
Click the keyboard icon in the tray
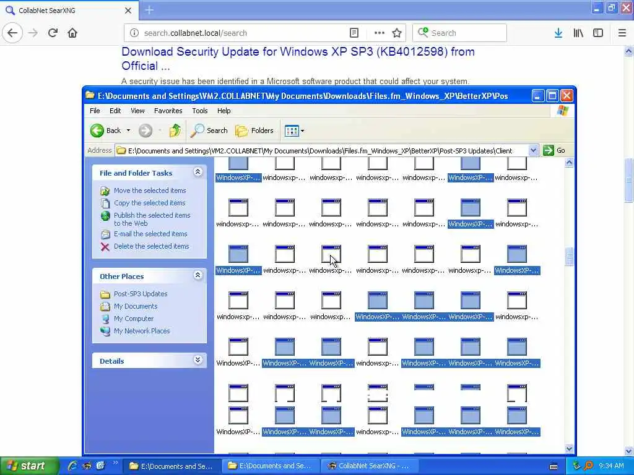(554, 466)
